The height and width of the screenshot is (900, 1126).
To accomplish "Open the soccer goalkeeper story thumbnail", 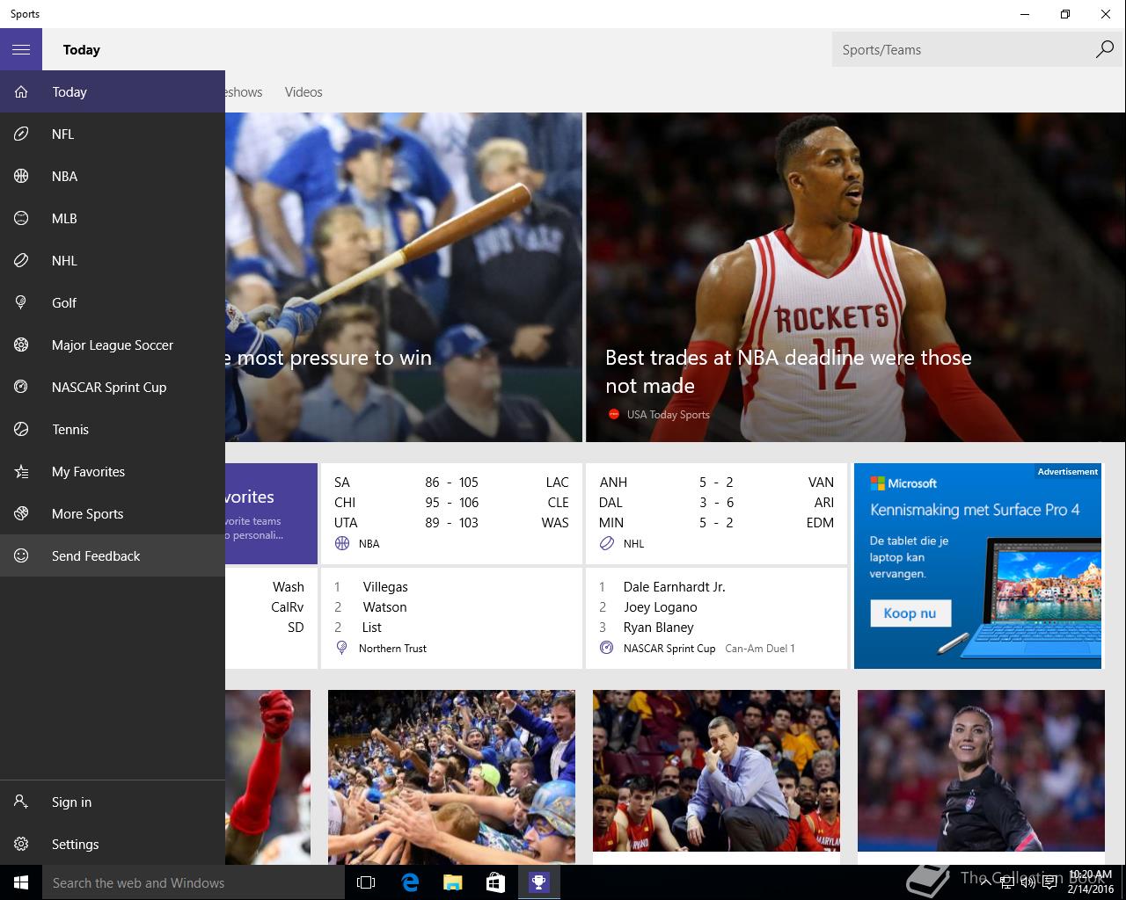I will click(x=981, y=771).
